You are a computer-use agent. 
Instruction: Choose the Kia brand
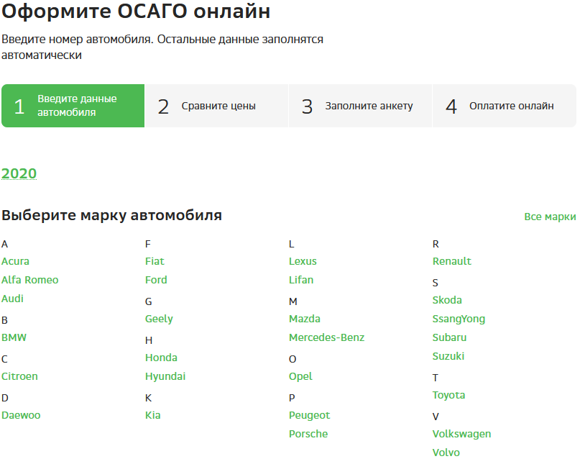pos(152,414)
